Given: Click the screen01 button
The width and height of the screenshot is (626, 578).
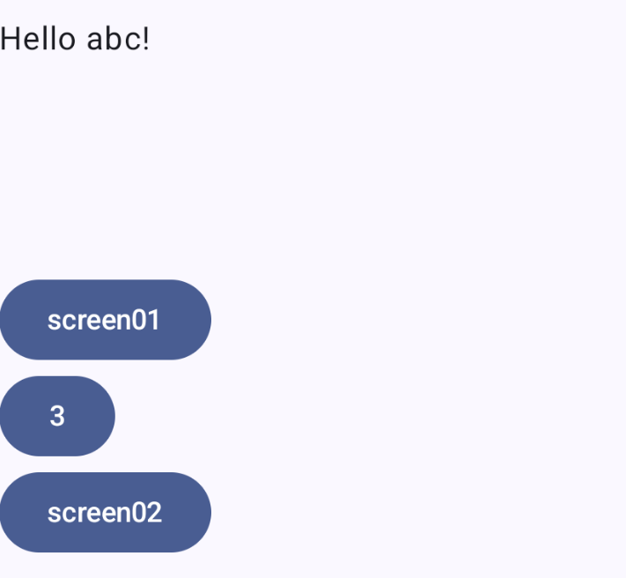Looking at the screenshot, I should click(105, 320).
